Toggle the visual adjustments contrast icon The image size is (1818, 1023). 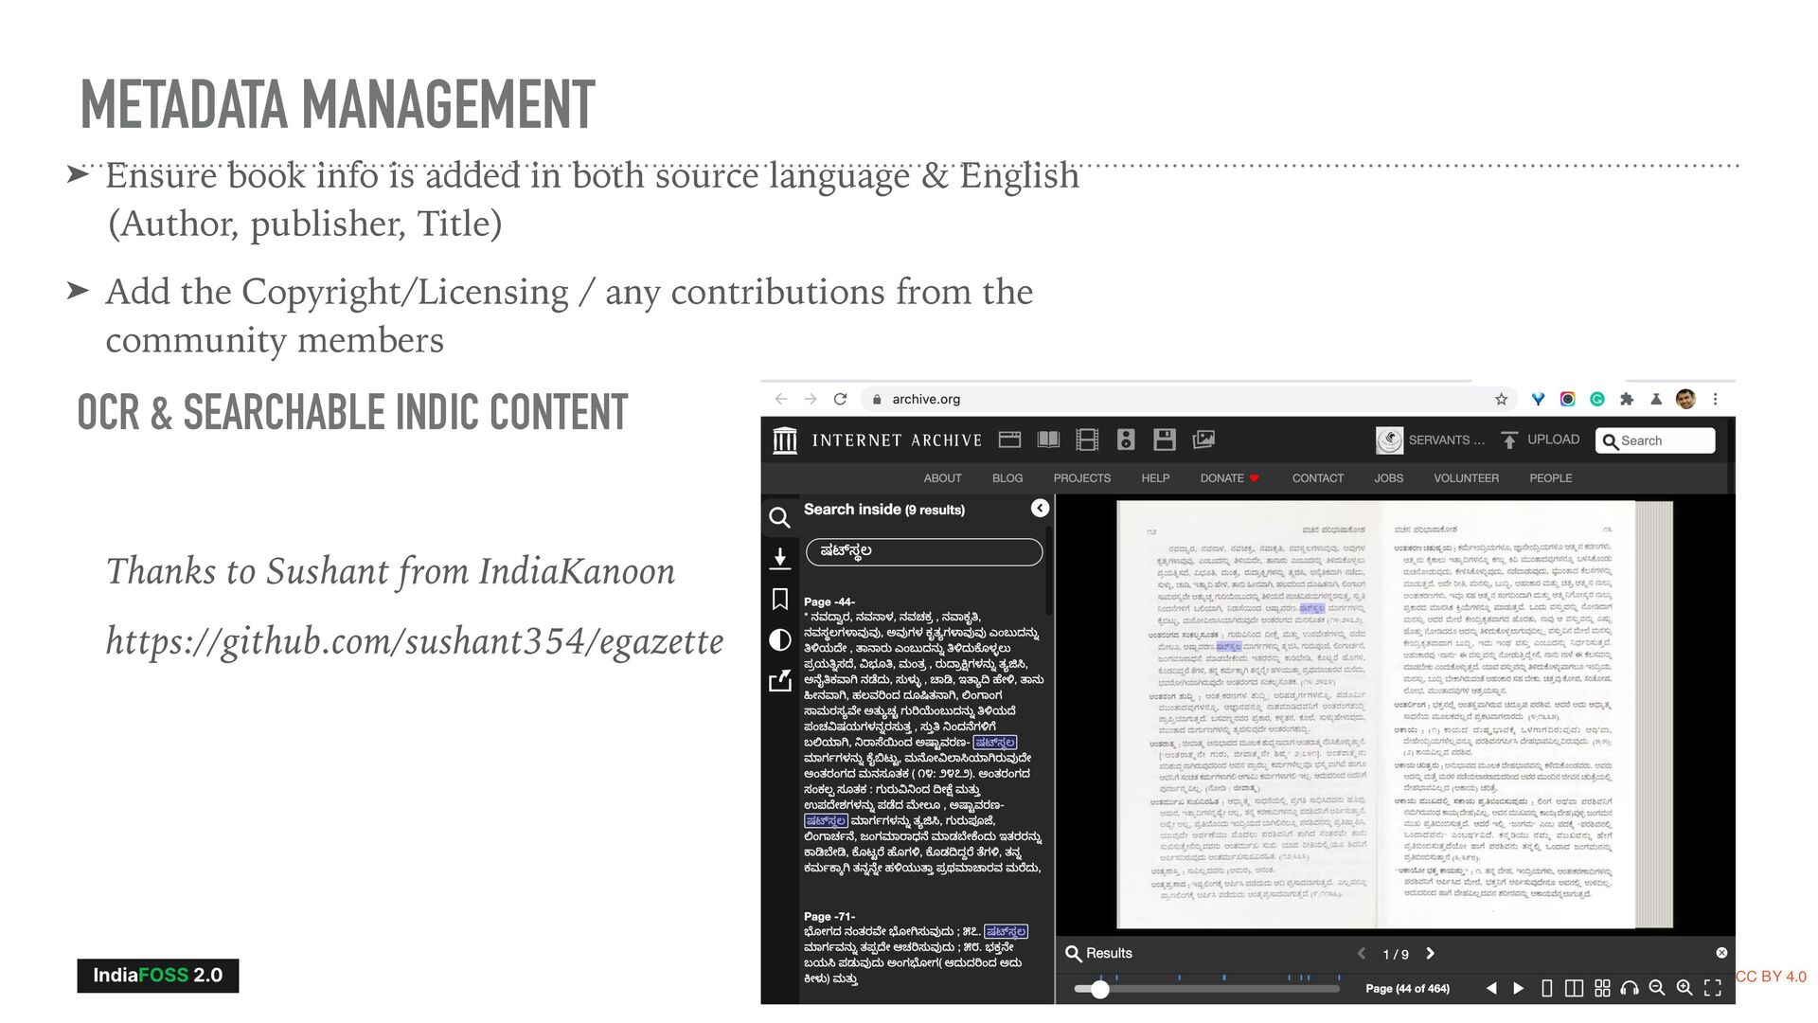tap(779, 640)
